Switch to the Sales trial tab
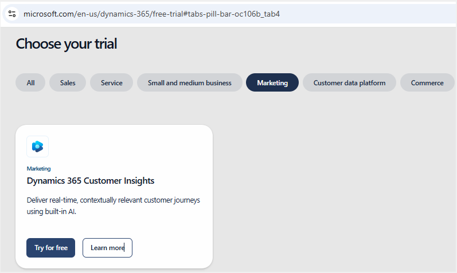The width and height of the screenshot is (457, 273). [x=68, y=82]
